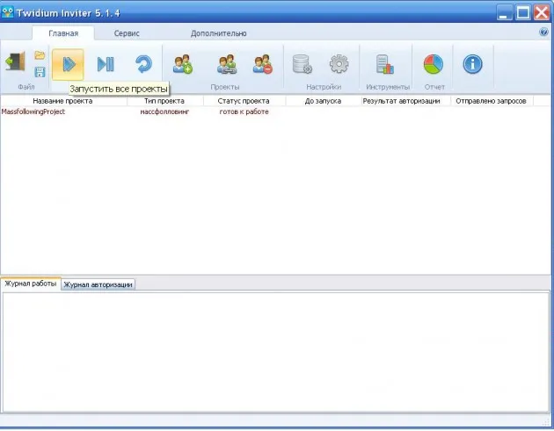This screenshot has width=554, height=431.
Task: Switch to Журнал авторизации tab
Action: pos(98,284)
